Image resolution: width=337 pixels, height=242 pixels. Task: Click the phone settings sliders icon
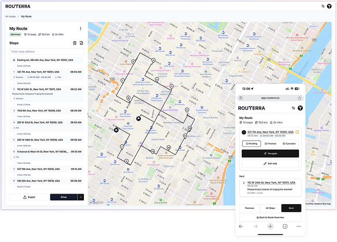pyautogui.click(x=293, y=108)
